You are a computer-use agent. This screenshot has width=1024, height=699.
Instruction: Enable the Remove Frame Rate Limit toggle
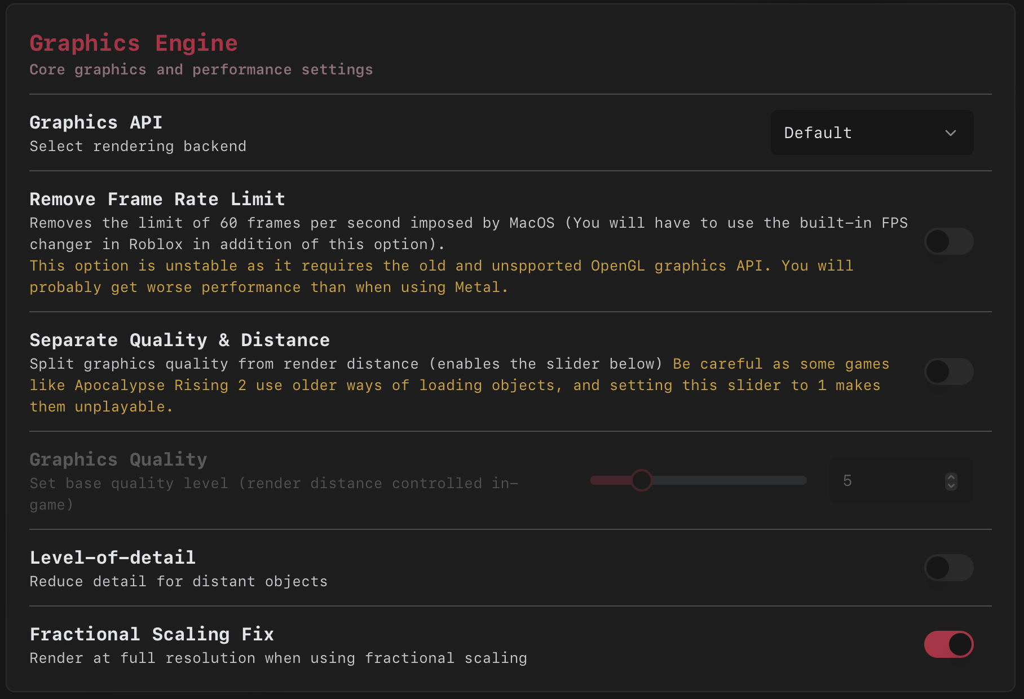point(948,241)
